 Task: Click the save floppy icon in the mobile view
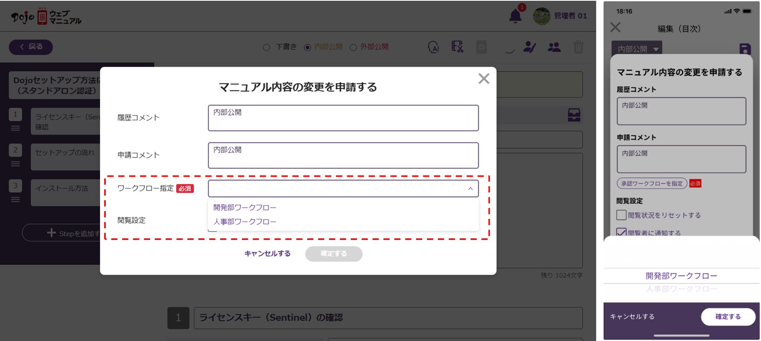(745, 49)
